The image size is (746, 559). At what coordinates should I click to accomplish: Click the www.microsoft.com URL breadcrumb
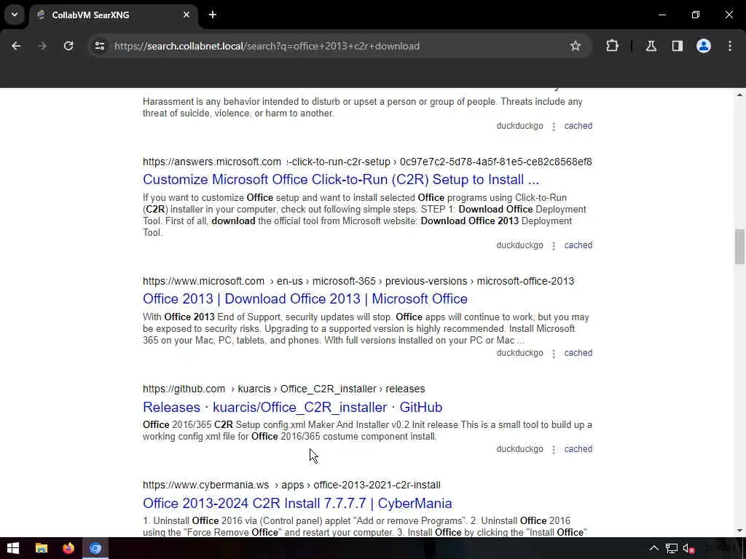click(x=358, y=282)
